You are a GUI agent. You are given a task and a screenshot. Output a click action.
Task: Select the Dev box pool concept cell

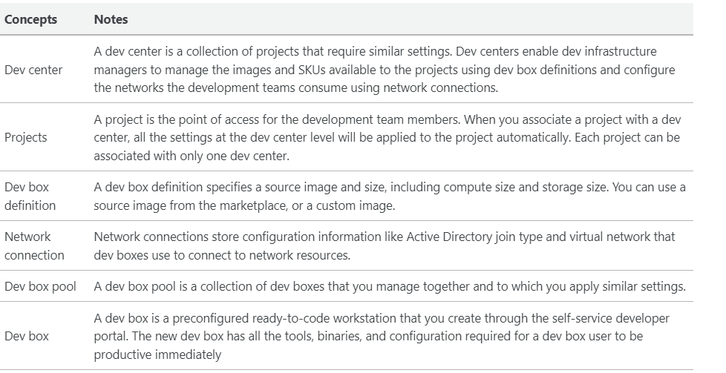tap(40, 286)
